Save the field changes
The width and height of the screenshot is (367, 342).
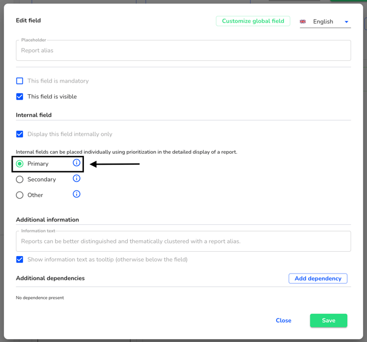point(328,321)
